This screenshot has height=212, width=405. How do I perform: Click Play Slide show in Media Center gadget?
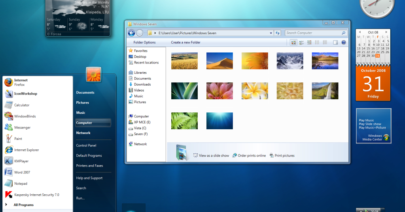pos(370,124)
